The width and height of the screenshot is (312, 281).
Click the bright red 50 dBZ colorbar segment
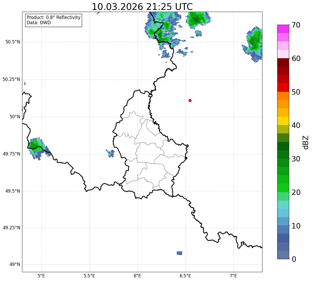[x=283, y=88]
